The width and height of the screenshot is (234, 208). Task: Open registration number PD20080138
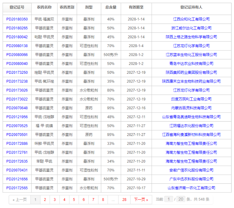[x=17, y=46]
